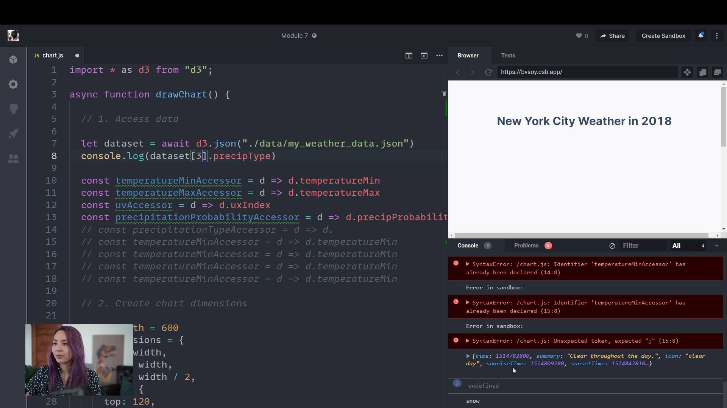
Task: Click the Create Sandbox button
Action: pyautogui.click(x=663, y=36)
